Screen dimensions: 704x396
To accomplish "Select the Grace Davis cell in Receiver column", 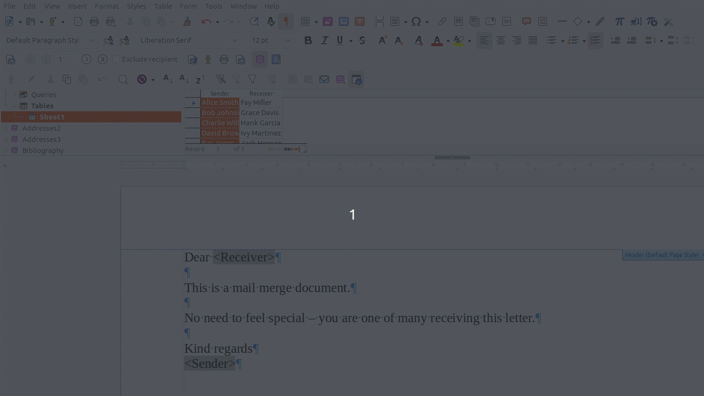I will click(260, 113).
